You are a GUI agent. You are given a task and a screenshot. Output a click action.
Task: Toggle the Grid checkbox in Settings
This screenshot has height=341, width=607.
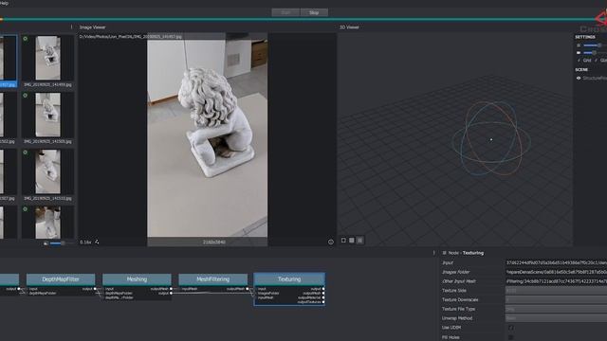click(579, 61)
